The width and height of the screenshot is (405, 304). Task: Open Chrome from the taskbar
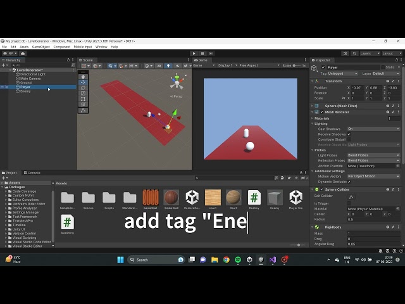click(x=227, y=260)
